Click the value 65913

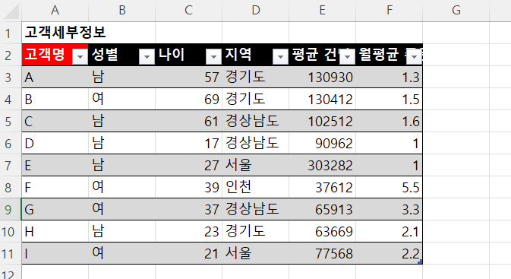pos(322,209)
